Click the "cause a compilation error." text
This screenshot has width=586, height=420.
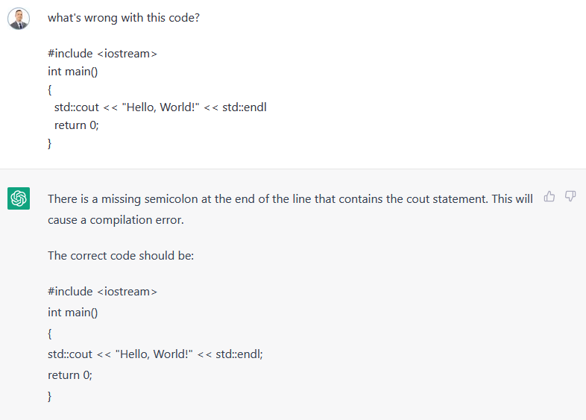[116, 220]
